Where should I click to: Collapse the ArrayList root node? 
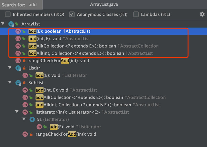tap(3, 24)
